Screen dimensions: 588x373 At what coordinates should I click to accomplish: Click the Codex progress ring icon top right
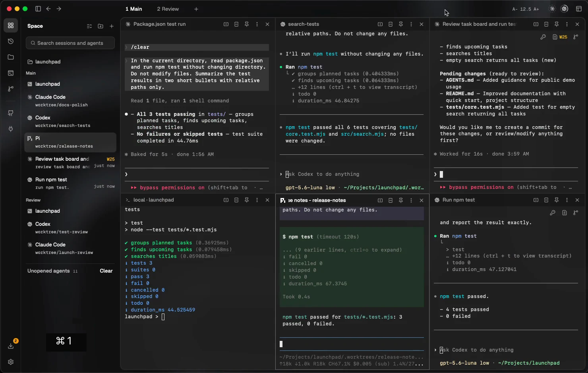coord(564,9)
